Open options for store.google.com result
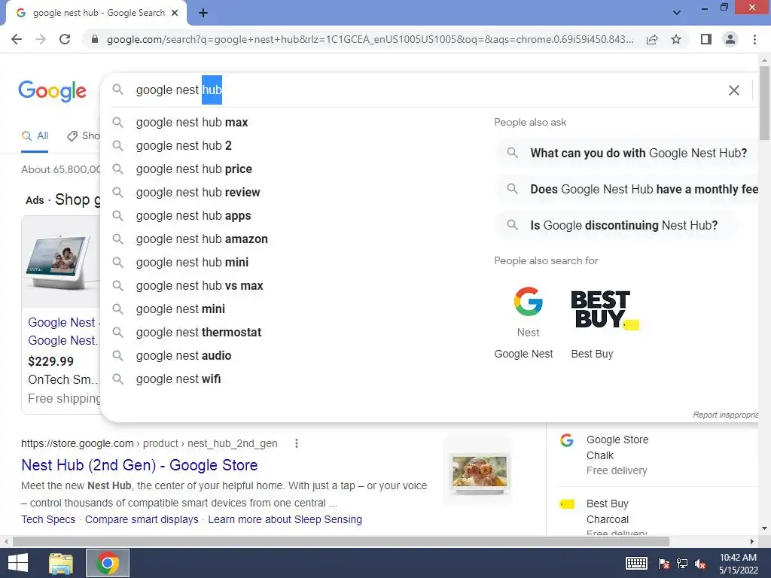Image resolution: width=771 pixels, height=578 pixels. (296, 443)
